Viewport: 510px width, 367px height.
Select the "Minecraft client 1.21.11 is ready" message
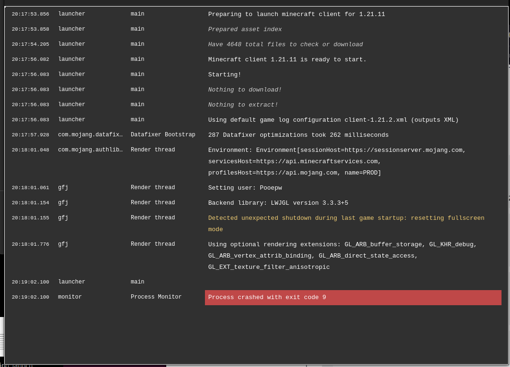pyautogui.click(x=287, y=59)
